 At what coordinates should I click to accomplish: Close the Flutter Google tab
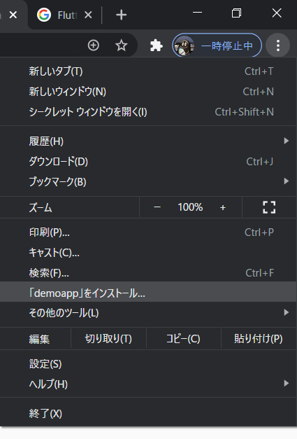pos(88,15)
